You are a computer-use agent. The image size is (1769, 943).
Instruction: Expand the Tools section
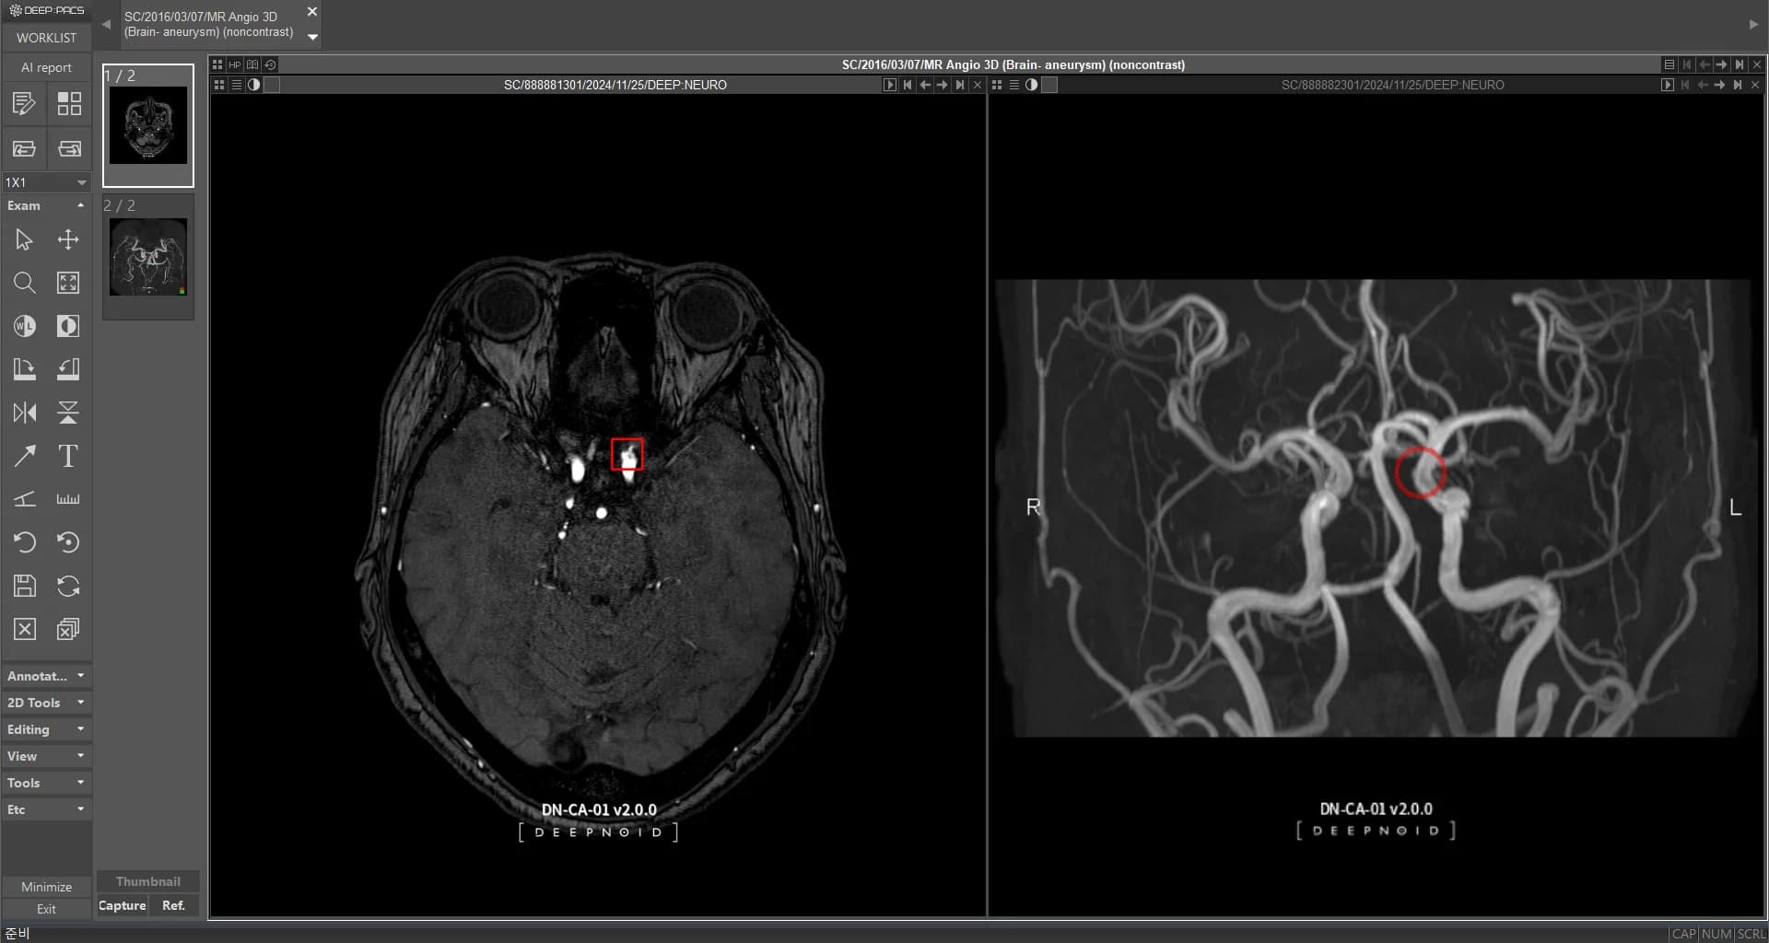coord(46,783)
